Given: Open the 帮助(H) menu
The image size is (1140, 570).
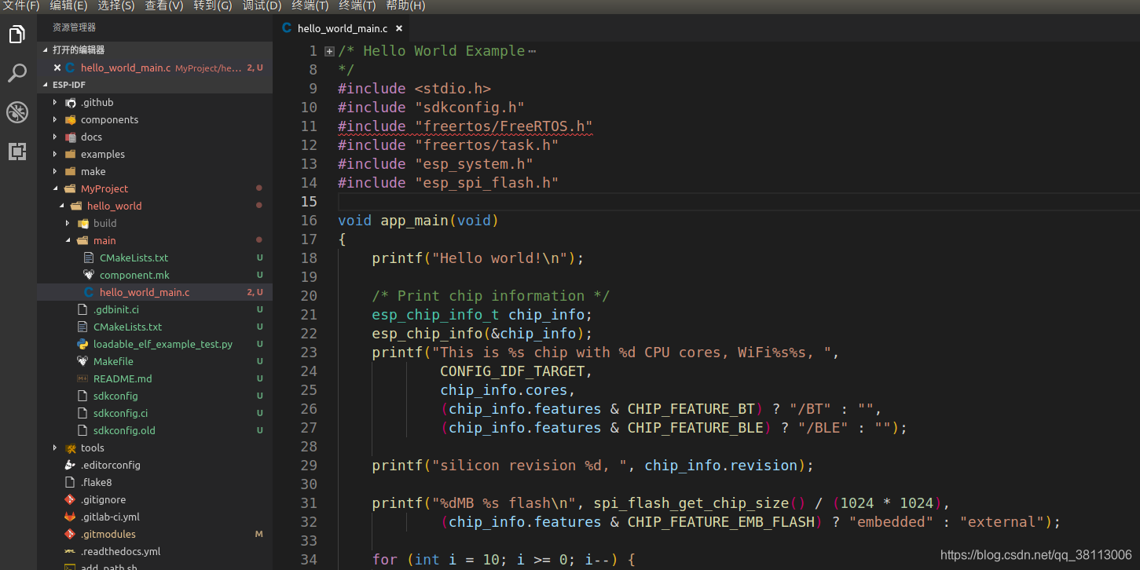Looking at the screenshot, I should click(405, 5).
